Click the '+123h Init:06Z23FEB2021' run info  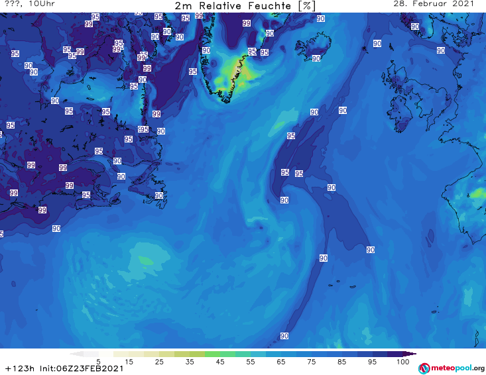tap(64, 368)
